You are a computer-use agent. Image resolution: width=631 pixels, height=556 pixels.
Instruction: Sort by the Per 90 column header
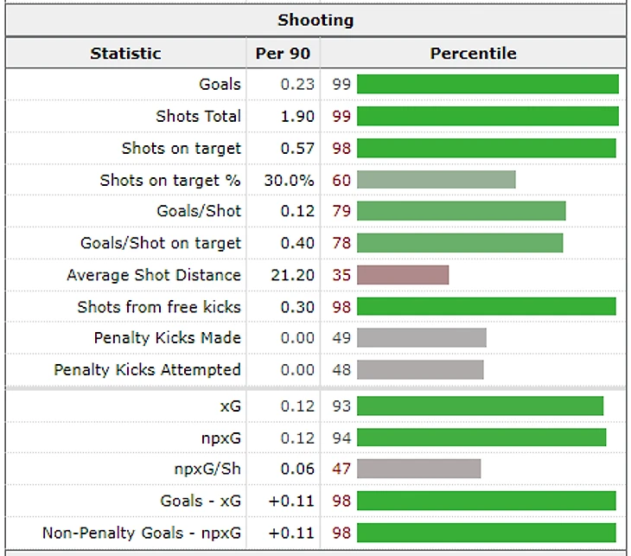283,53
